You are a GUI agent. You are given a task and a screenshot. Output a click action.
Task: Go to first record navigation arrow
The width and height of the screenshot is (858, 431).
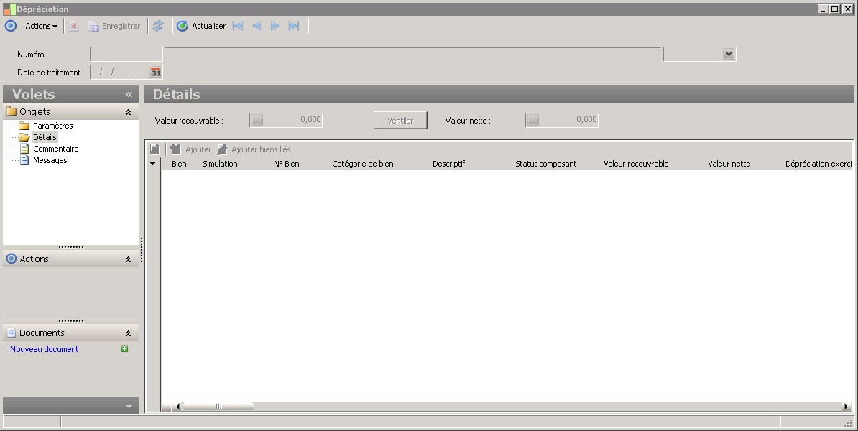238,26
